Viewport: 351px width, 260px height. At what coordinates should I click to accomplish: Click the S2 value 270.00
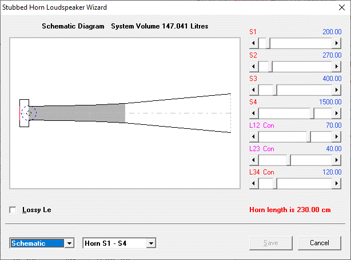(332, 55)
